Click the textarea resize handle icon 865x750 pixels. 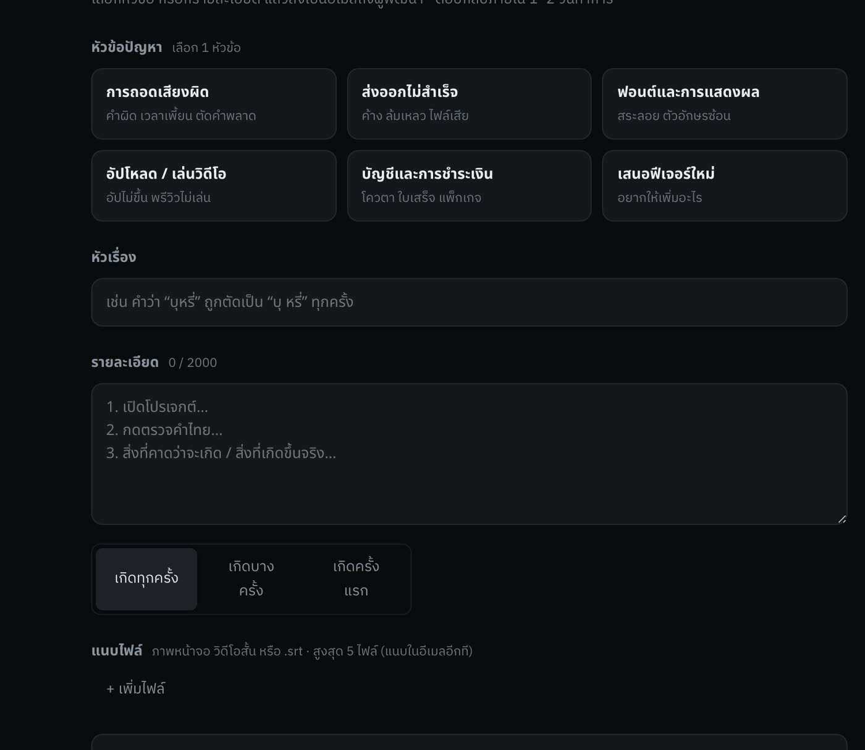(842, 519)
